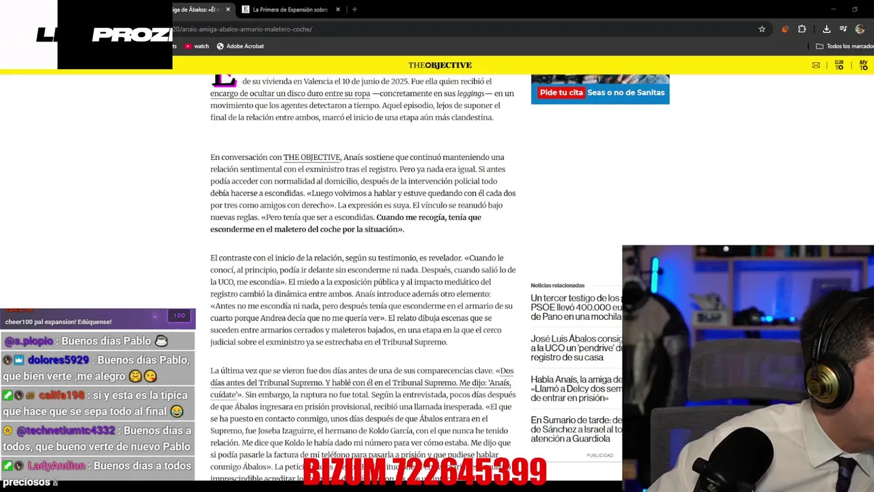Go to THE OBJECTIVE homepage logo
The width and height of the screenshot is (874, 492).
pos(440,65)
